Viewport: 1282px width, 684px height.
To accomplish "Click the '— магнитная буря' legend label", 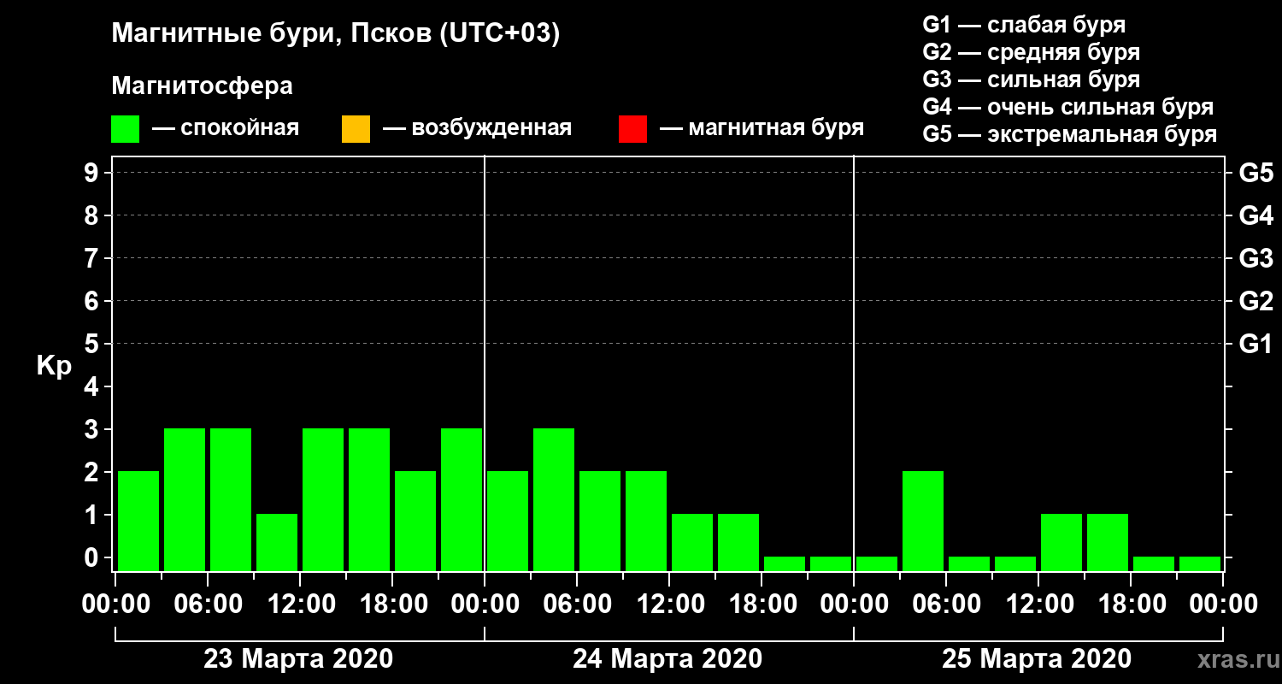I will [x=762, y=129].
